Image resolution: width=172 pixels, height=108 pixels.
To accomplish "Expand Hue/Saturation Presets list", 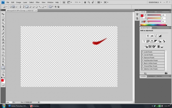I will click(153, 60).
